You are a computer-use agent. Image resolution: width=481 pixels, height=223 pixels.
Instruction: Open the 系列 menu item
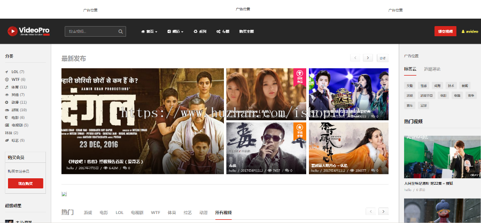click(200, 31)
